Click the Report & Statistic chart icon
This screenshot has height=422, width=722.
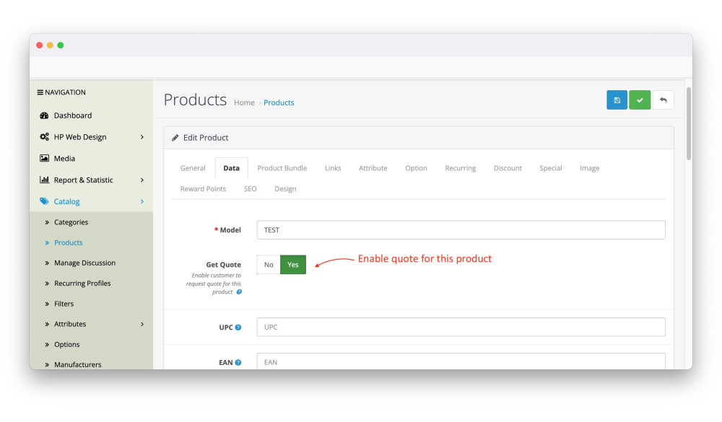tap(44, 180)
